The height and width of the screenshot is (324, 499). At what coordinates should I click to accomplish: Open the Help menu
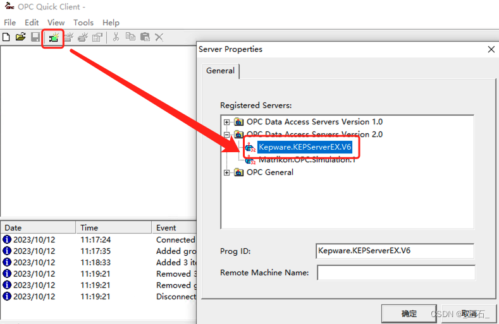coord(111,23)
